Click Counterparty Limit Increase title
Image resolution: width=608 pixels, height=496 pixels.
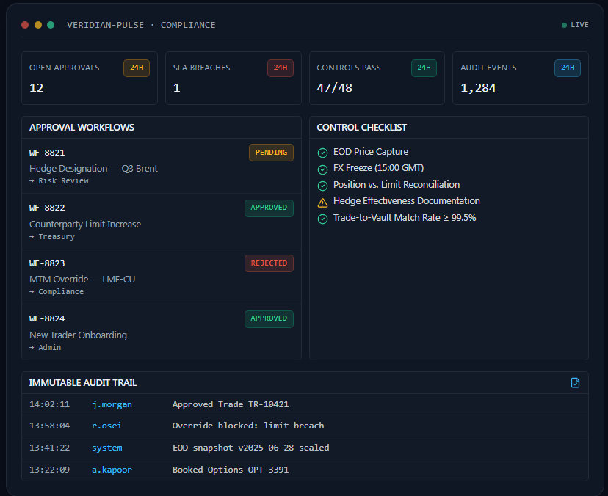(85, 225)
